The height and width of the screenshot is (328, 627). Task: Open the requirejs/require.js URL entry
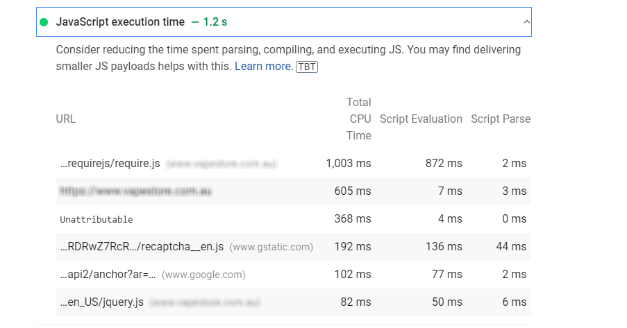coord(110,164)
